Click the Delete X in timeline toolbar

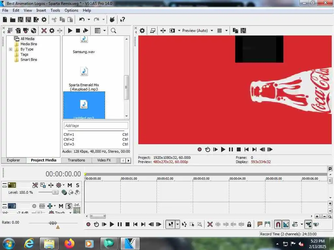click(x=210, y=224)
